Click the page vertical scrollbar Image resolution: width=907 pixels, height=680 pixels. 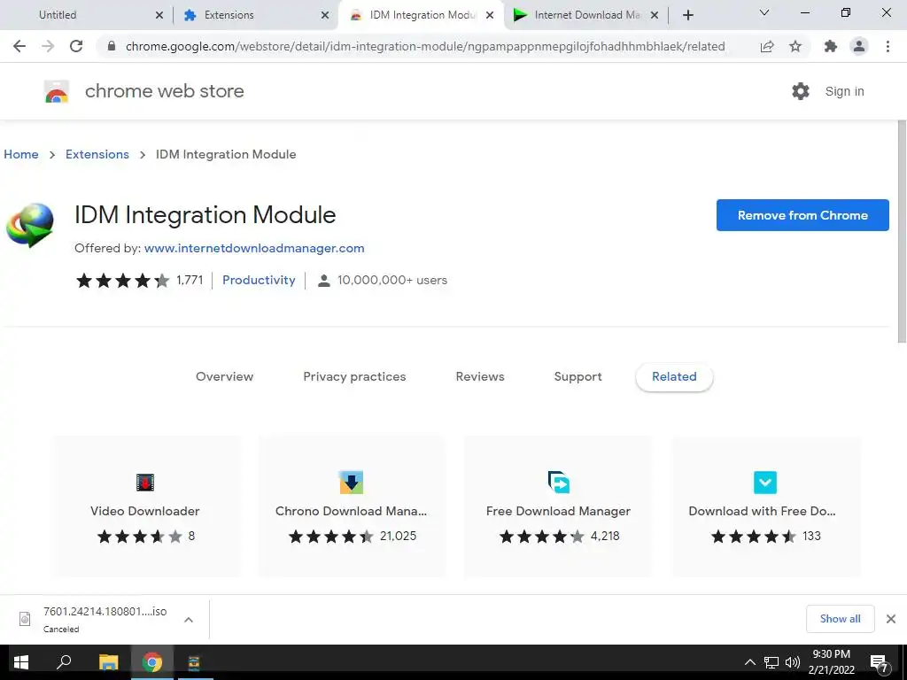[x=901, y=231]
